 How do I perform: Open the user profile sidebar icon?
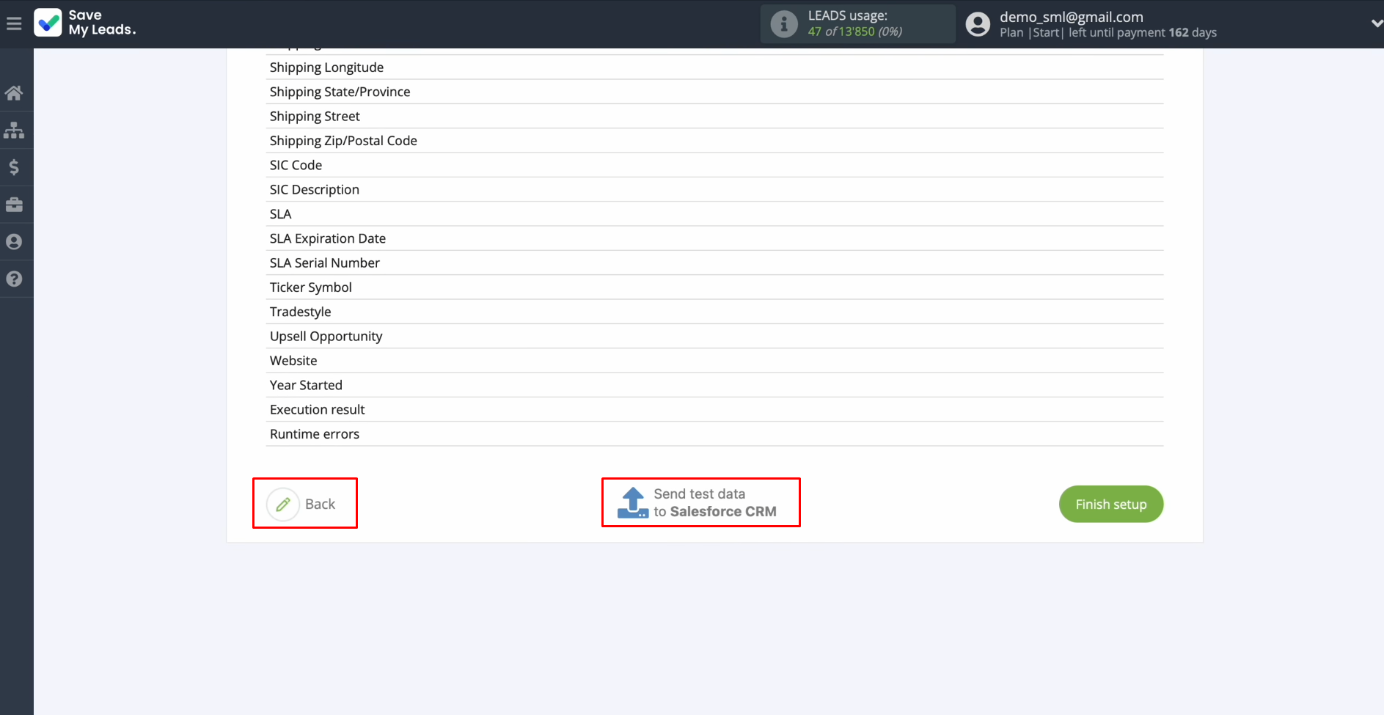pyautogui.click(x=14, y=242)
